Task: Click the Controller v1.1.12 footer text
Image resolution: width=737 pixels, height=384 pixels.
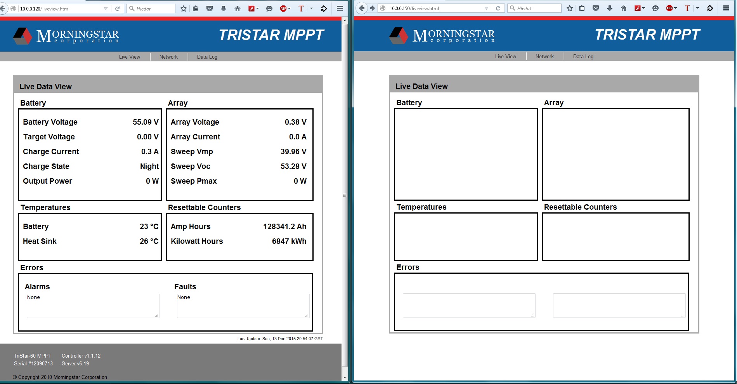Action: point(81,356)
